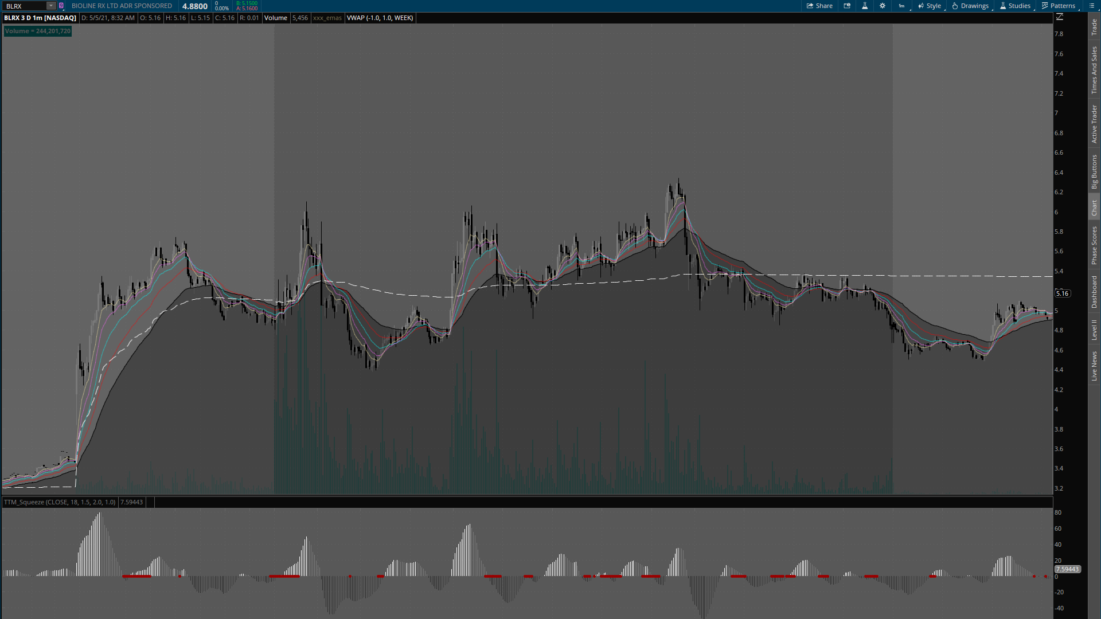Click the list menu icon at top right
This screenshot has width=1101, height=619.
1092,6
